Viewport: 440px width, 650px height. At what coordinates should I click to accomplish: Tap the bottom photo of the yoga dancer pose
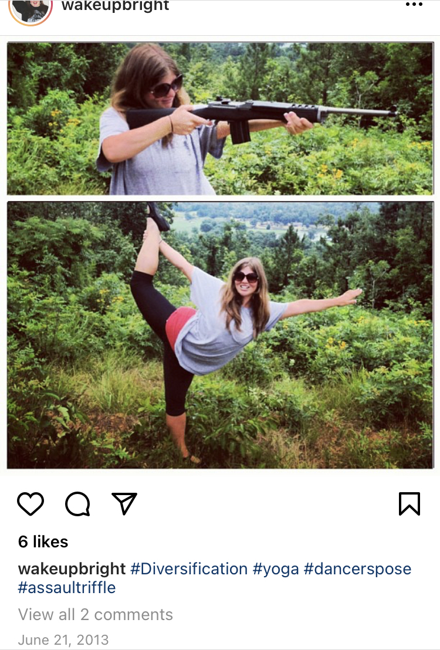pyautogui.click(x=220, y=335)
